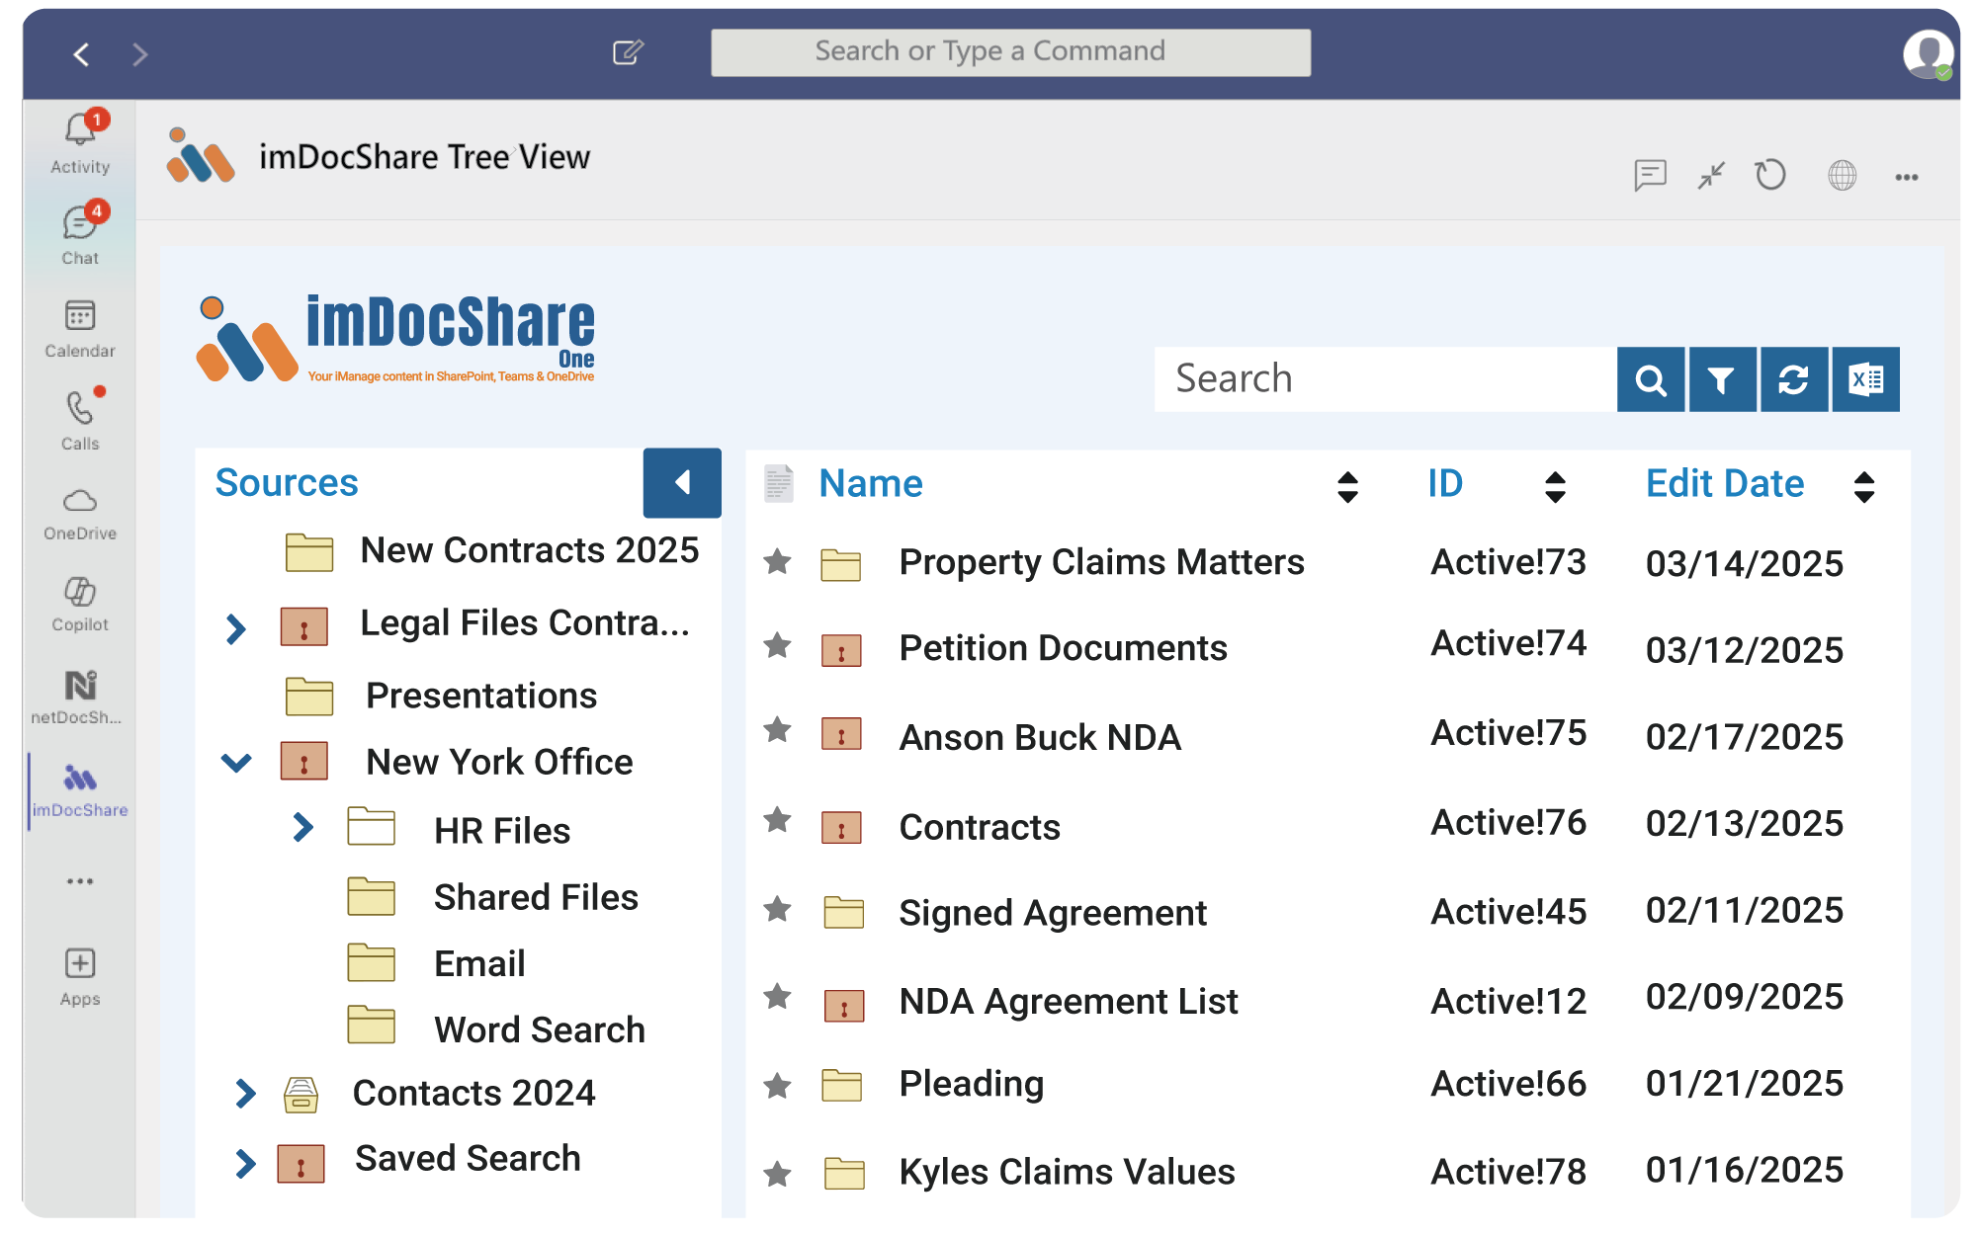Open the netDocShare app
Image resolution: width=1977 pixels, height=1235 pixels.
78,698
